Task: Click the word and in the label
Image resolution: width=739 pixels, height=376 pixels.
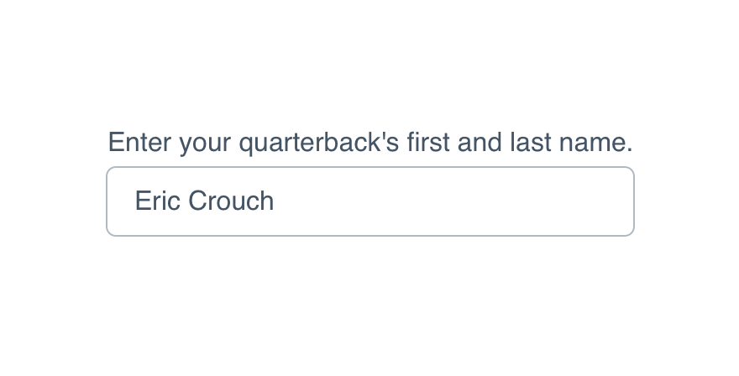Action: (x=480, y=143)
